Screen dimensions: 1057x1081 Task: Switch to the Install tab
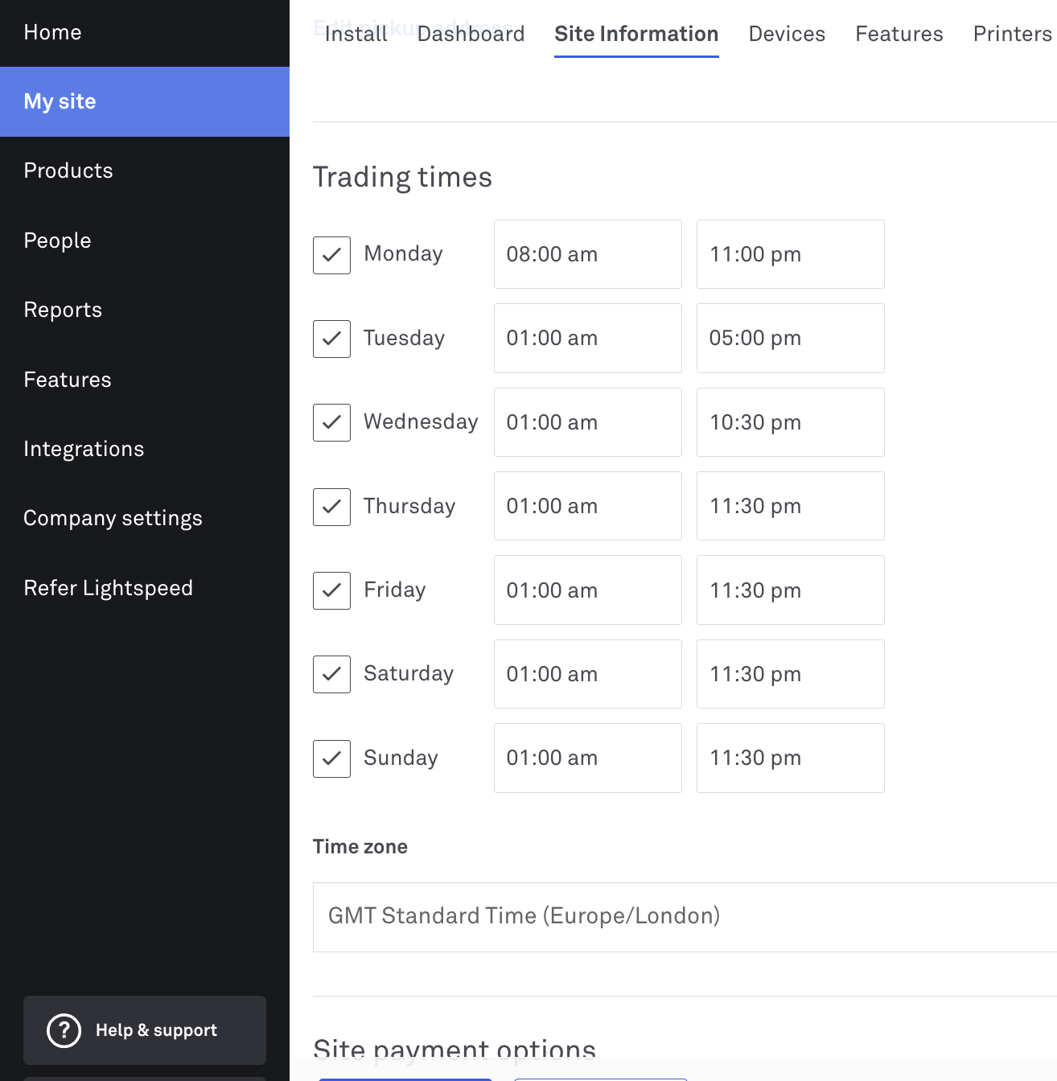click(356, 34)
